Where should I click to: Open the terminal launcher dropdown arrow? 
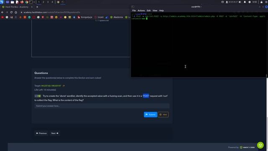click(x=34, y=2)
